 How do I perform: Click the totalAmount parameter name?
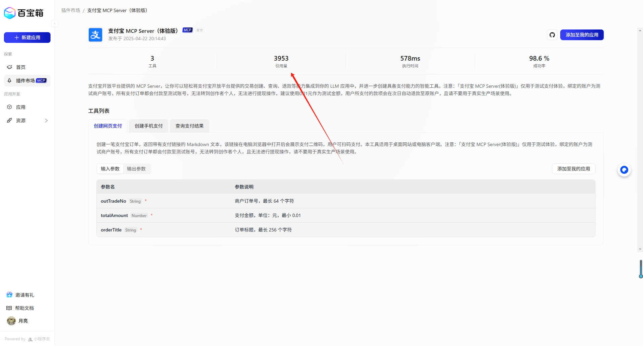click(114, 215)
